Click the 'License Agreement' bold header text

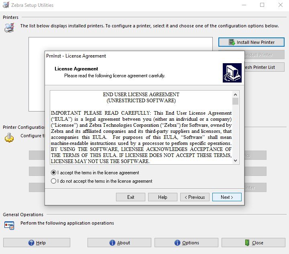tap(76, 69)
